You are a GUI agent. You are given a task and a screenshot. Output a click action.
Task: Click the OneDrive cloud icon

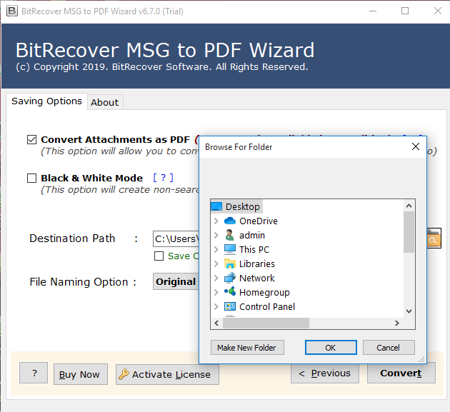coord(229,221)
